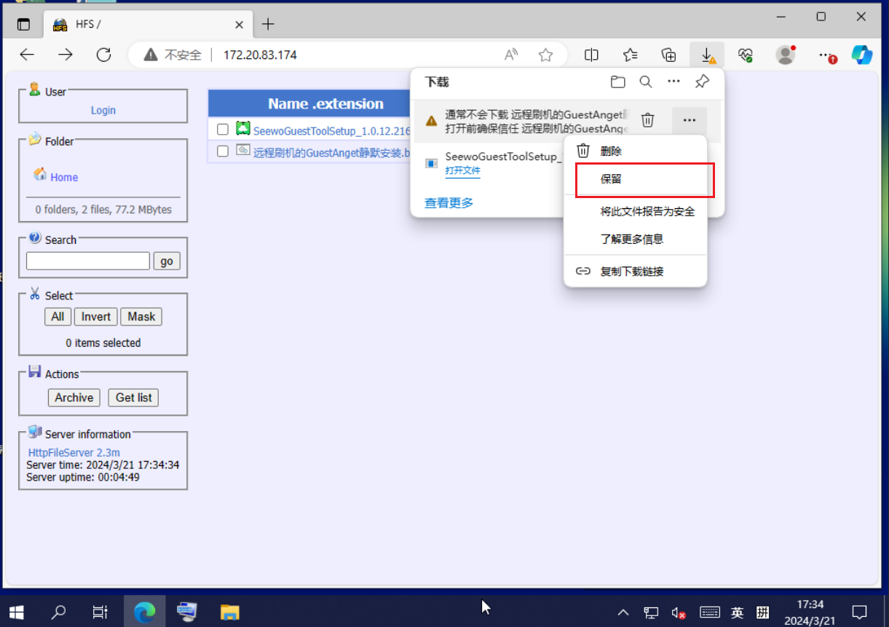889x627 pixels.
Task: Open the notification center
Action: coord(859,612)
